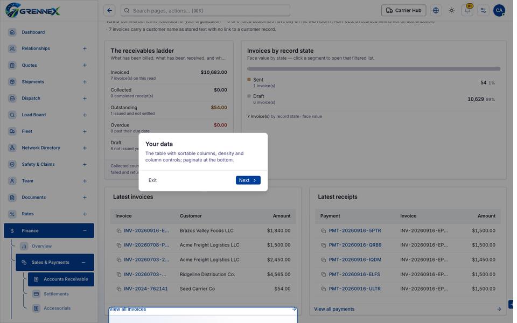Open payment PMT-20260916-IQDM link
517x323 pixels.
(x=355, y=259)
